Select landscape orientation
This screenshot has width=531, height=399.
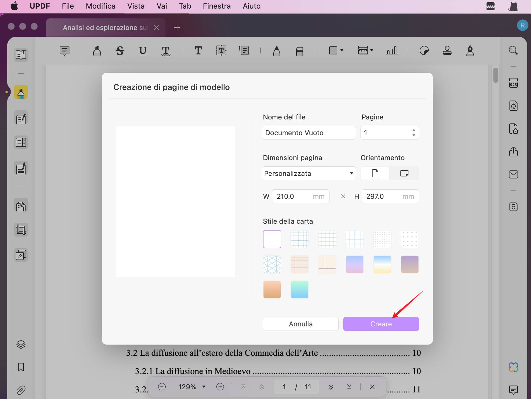[x=404, y=173]
